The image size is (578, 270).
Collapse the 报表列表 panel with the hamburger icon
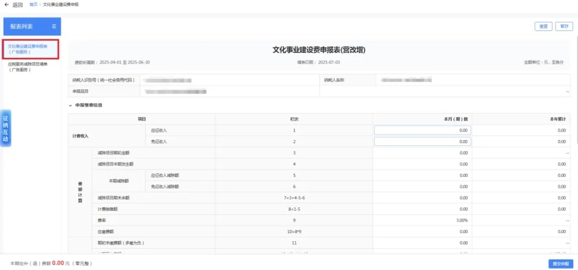click(x=54, y=26)
